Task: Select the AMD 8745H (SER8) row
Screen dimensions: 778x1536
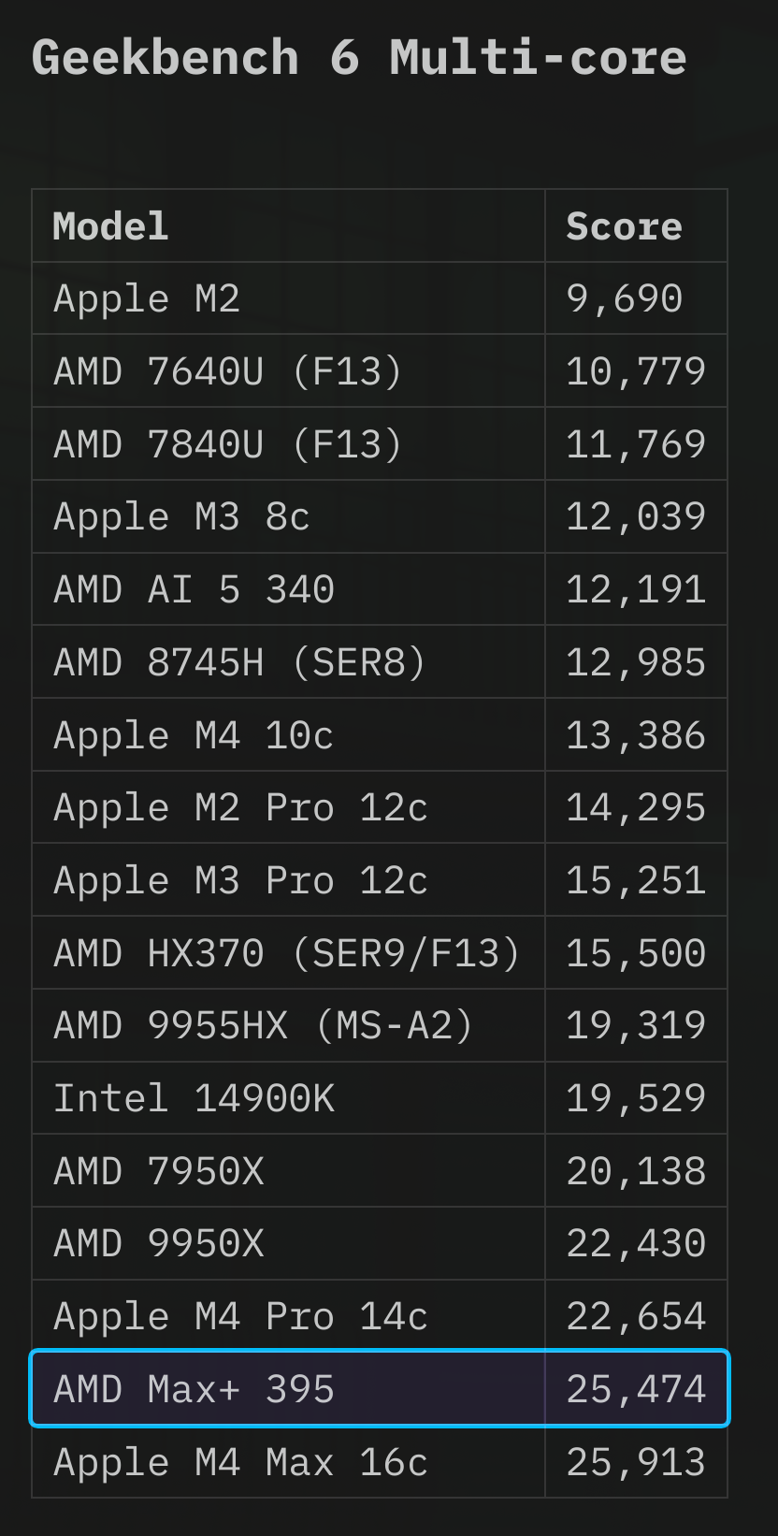Action: (x=380, y=662)
